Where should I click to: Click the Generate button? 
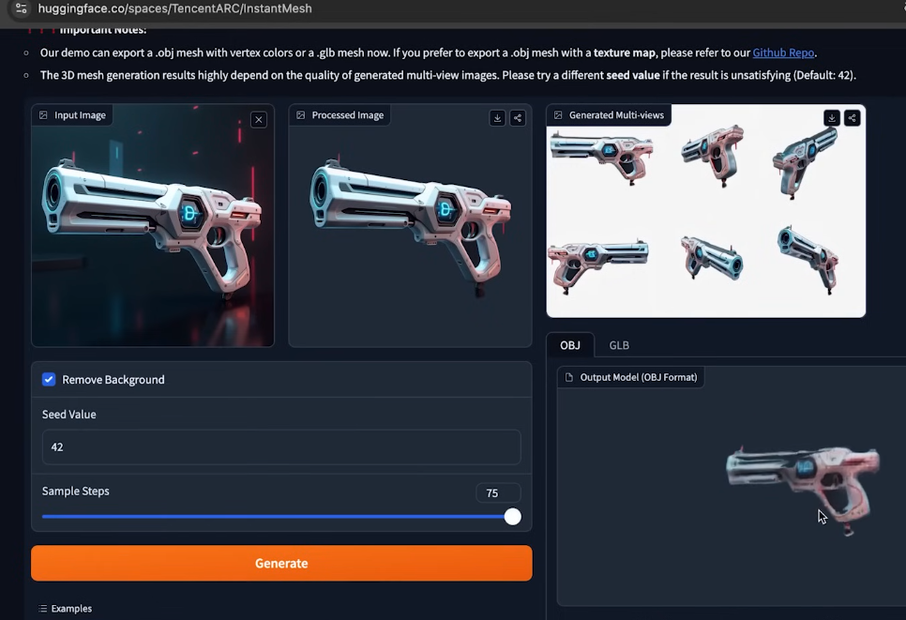pos(281,564)
